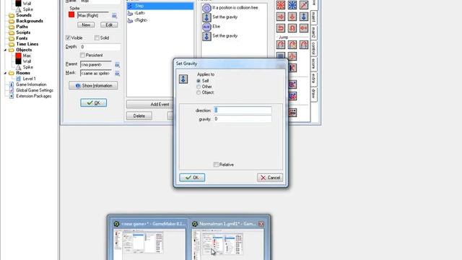Switch to the draw tab
This screenshot has width=462, height=260.
(x=313, y=94)
